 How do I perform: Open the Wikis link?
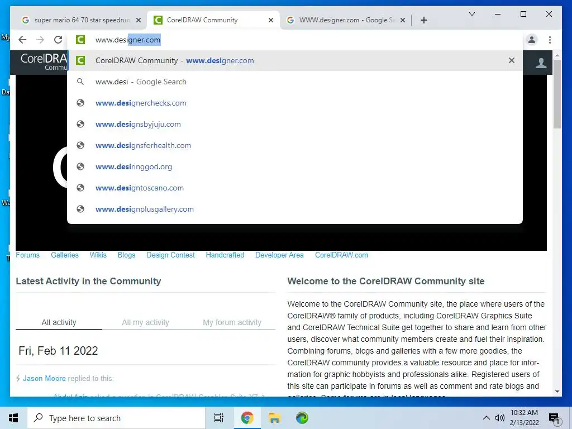coord(98,255)
